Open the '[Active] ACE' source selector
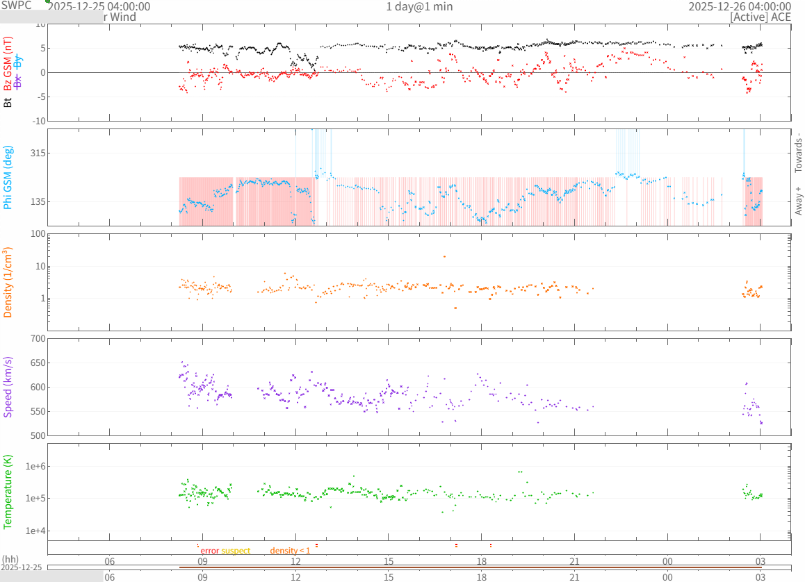 pyautogui.click(x=761, y=17)
